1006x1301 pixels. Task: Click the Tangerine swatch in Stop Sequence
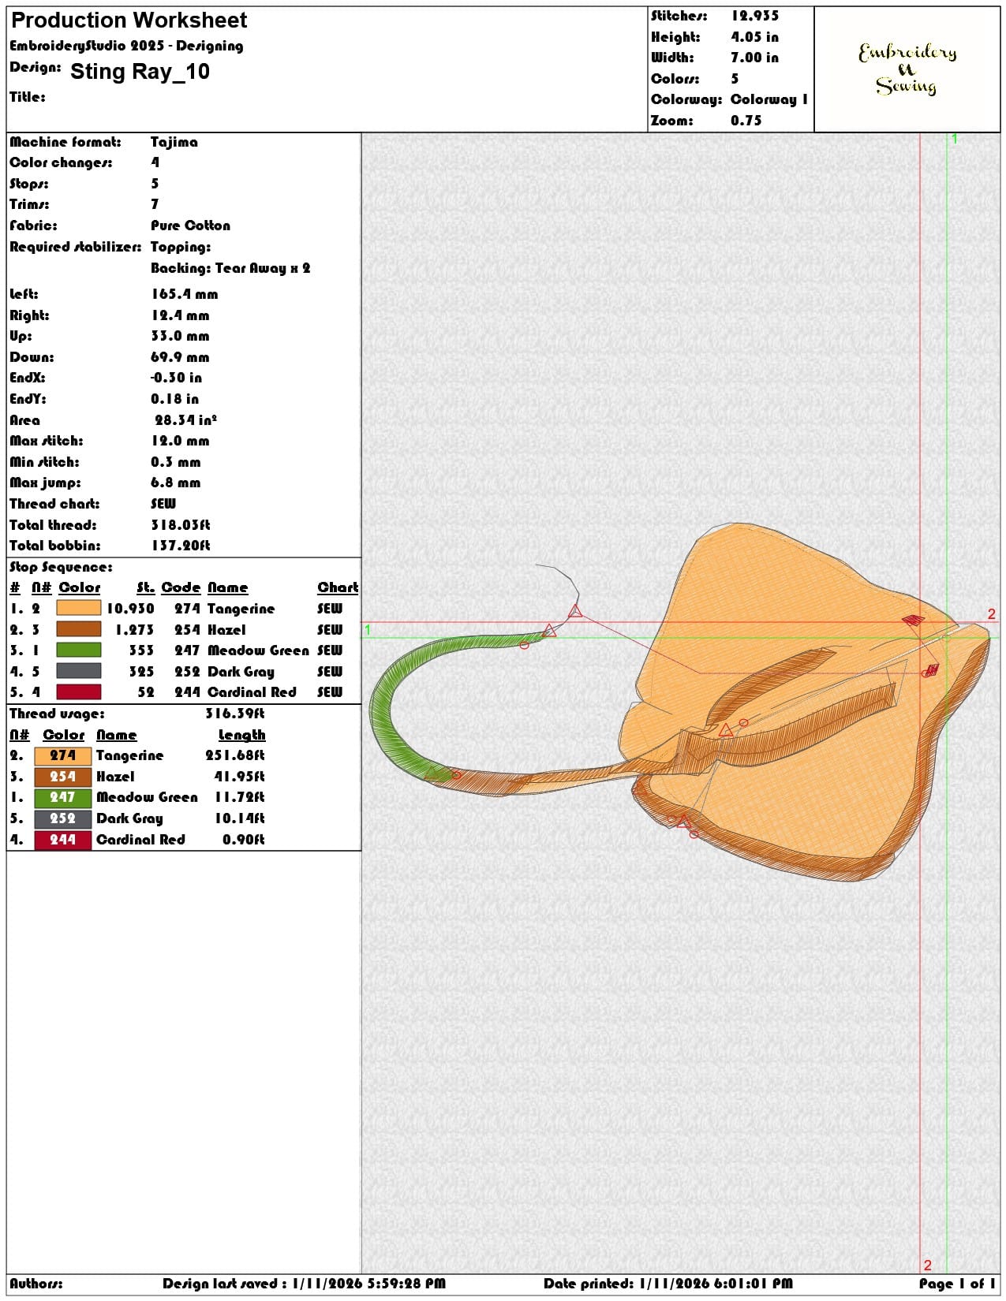(79, 608)
